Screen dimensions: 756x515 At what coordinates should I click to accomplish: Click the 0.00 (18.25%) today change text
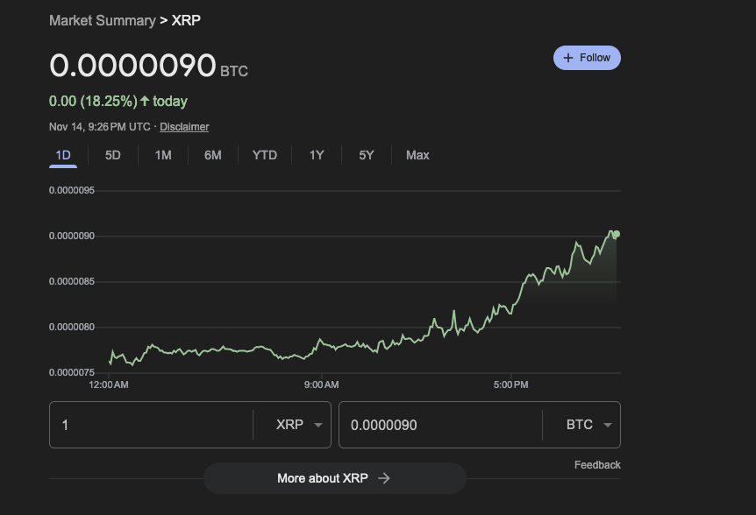tap(118, 101)
